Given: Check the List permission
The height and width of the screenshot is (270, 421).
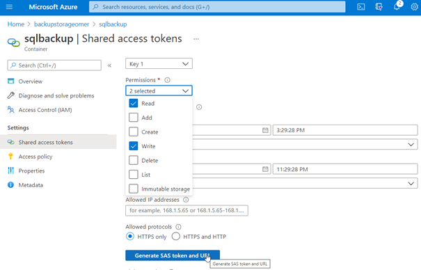Looking at the screenshot, I should [134, 175].
